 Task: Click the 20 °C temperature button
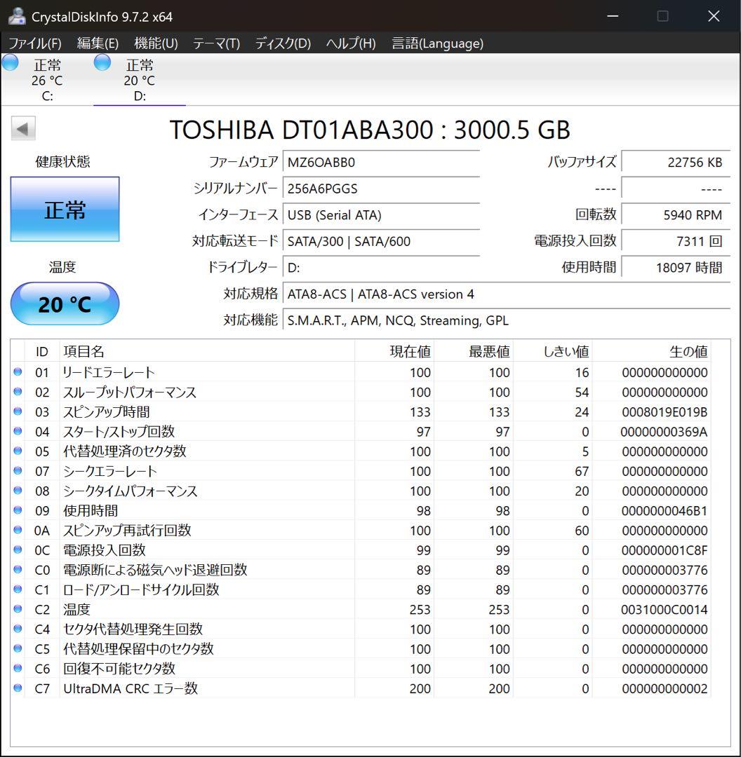(65, 304)
